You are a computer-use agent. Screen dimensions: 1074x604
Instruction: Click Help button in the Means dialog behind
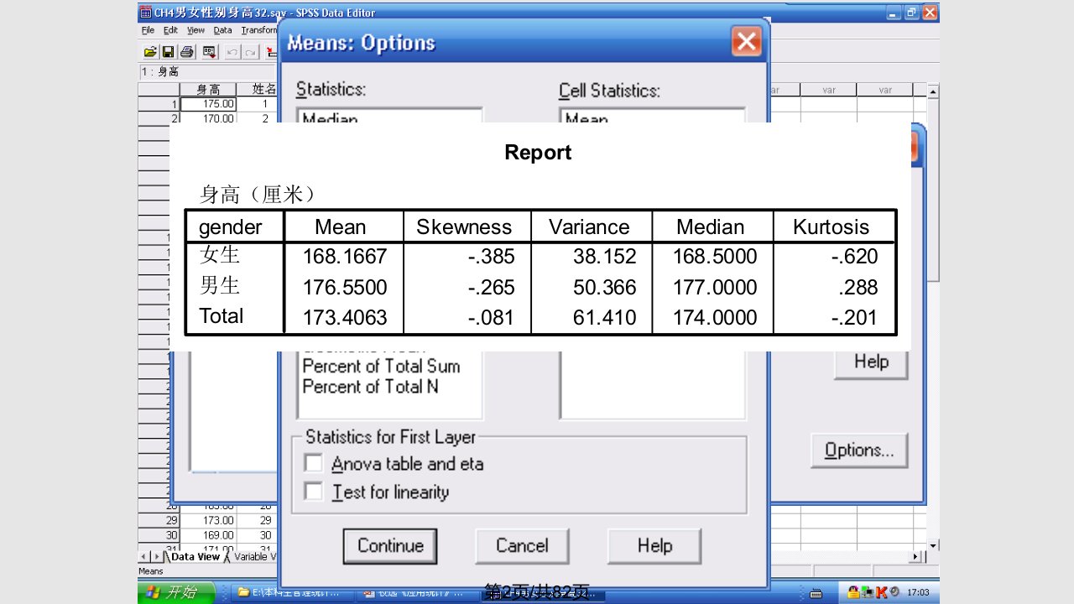click(871, 362)
